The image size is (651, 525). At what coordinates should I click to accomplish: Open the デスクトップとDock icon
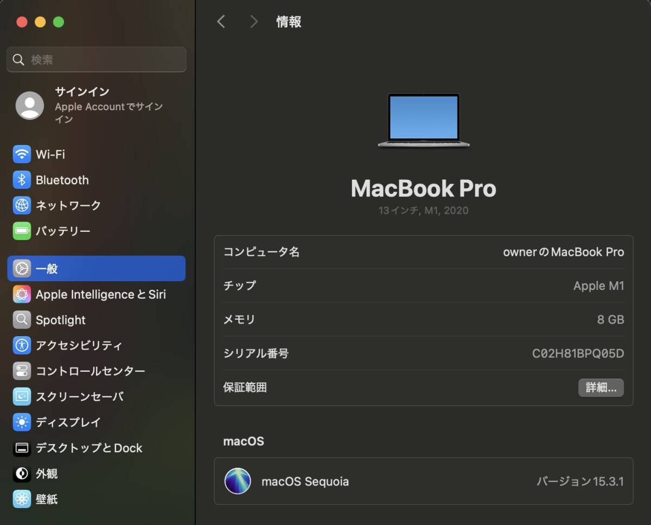22,448
